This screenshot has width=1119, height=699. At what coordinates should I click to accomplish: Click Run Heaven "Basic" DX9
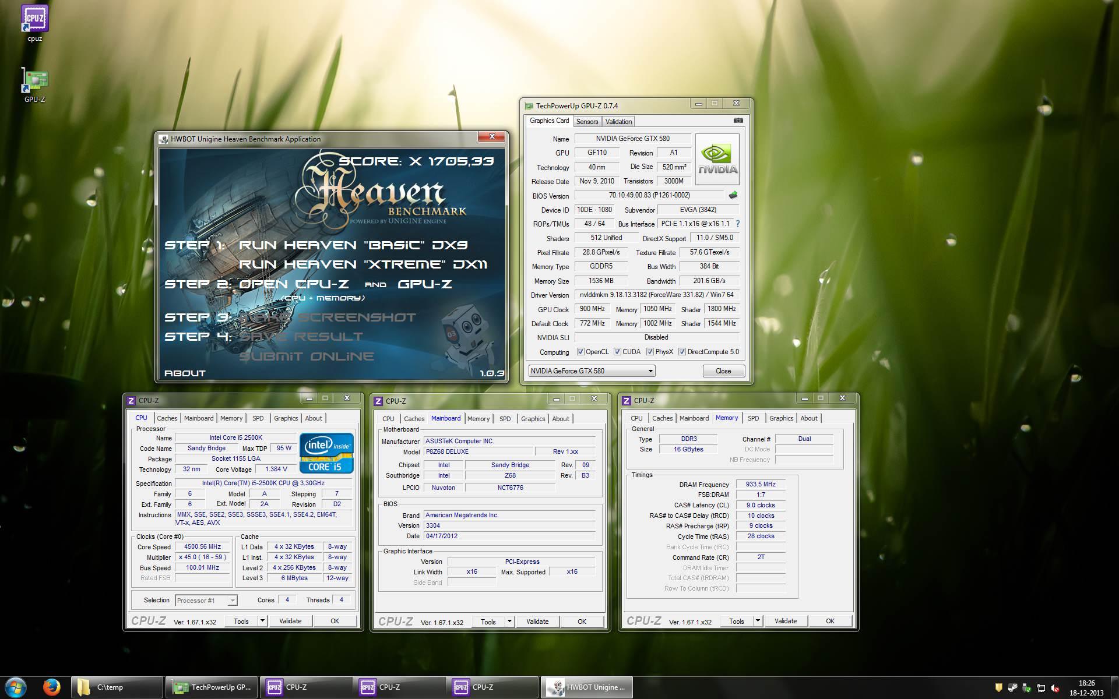[353, 245]
